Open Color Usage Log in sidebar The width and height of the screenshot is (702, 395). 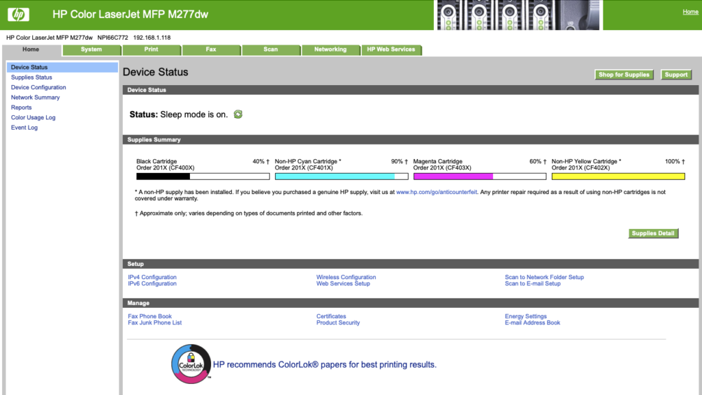click(x=33, y=117)
